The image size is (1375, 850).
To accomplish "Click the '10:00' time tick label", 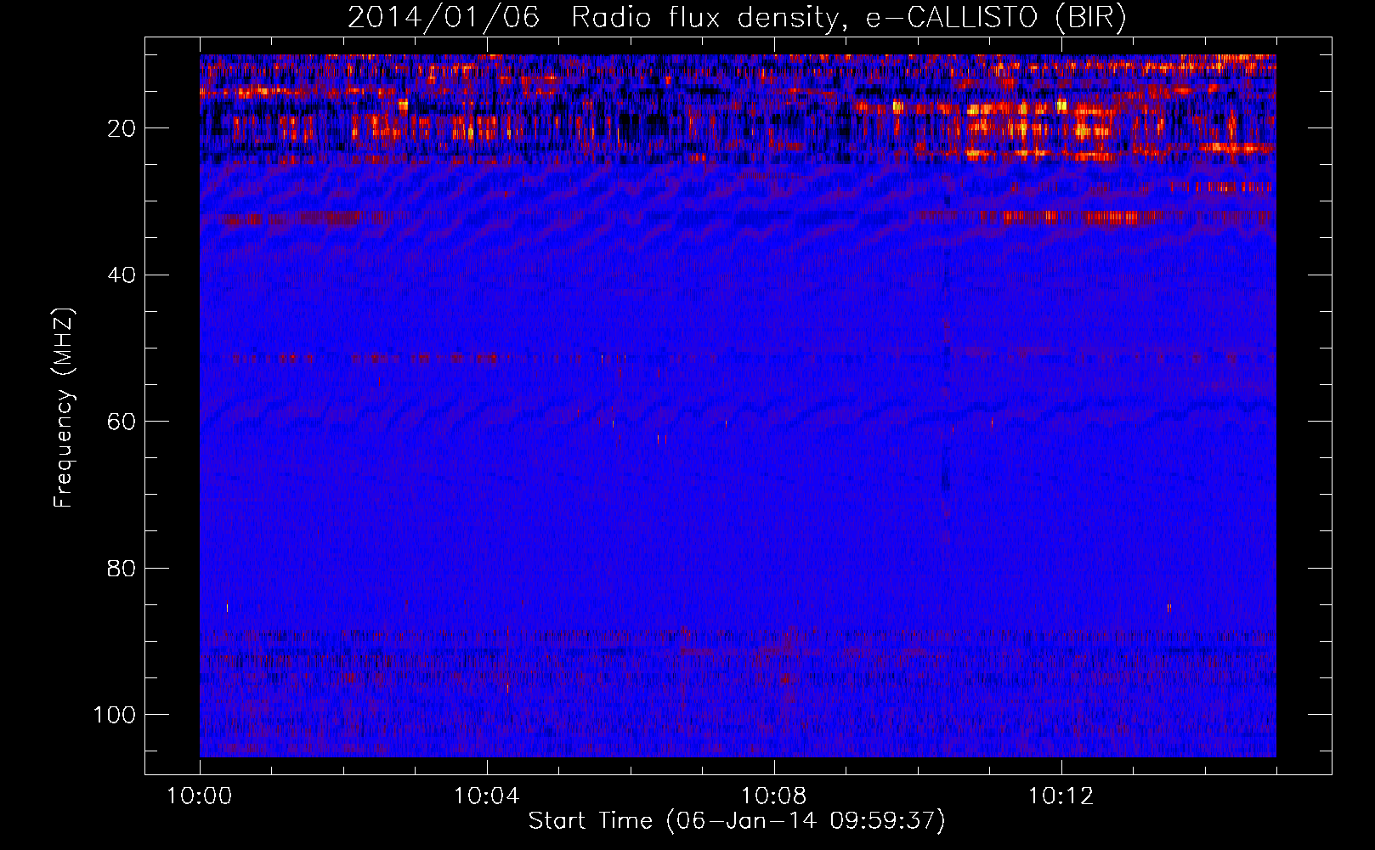I will tap(200, 796).
